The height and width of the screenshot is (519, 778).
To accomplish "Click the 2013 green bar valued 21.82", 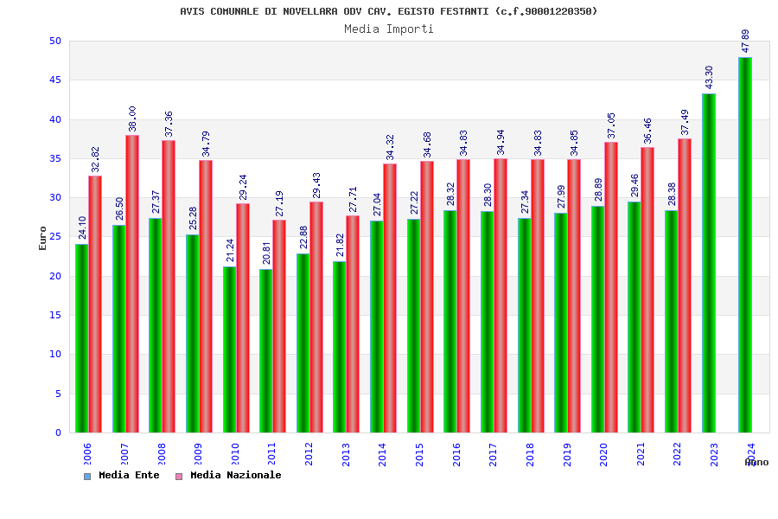I will click(340, 347).
